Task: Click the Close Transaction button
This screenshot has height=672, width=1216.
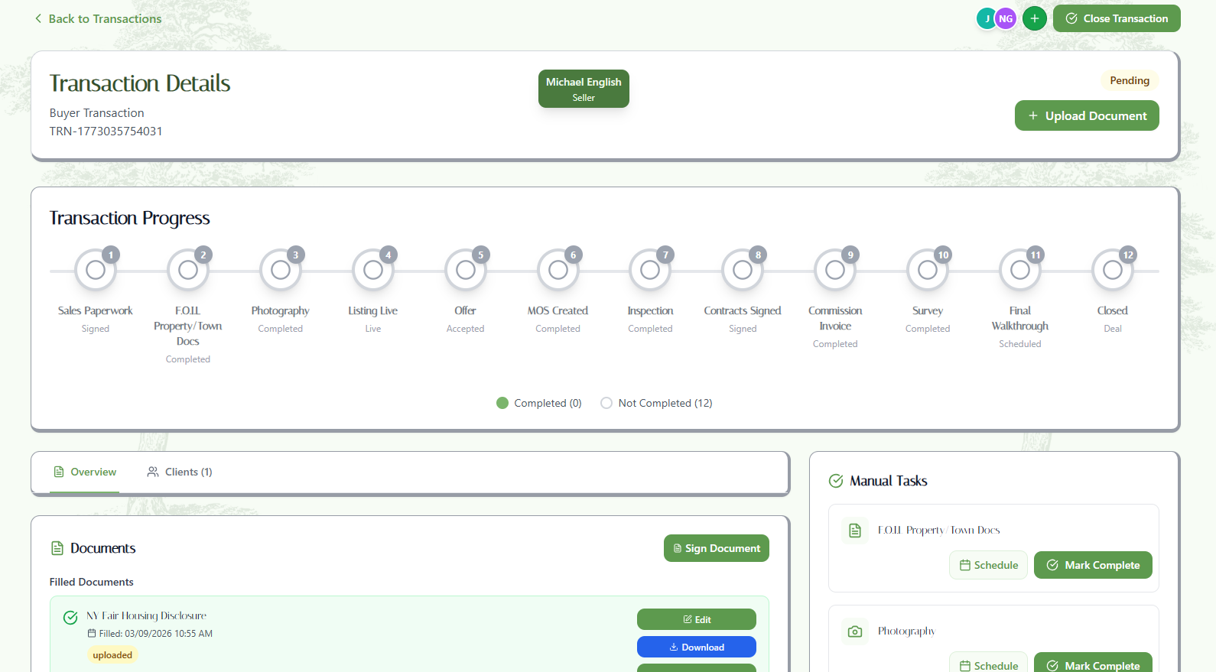Action: click(1116, 18)
